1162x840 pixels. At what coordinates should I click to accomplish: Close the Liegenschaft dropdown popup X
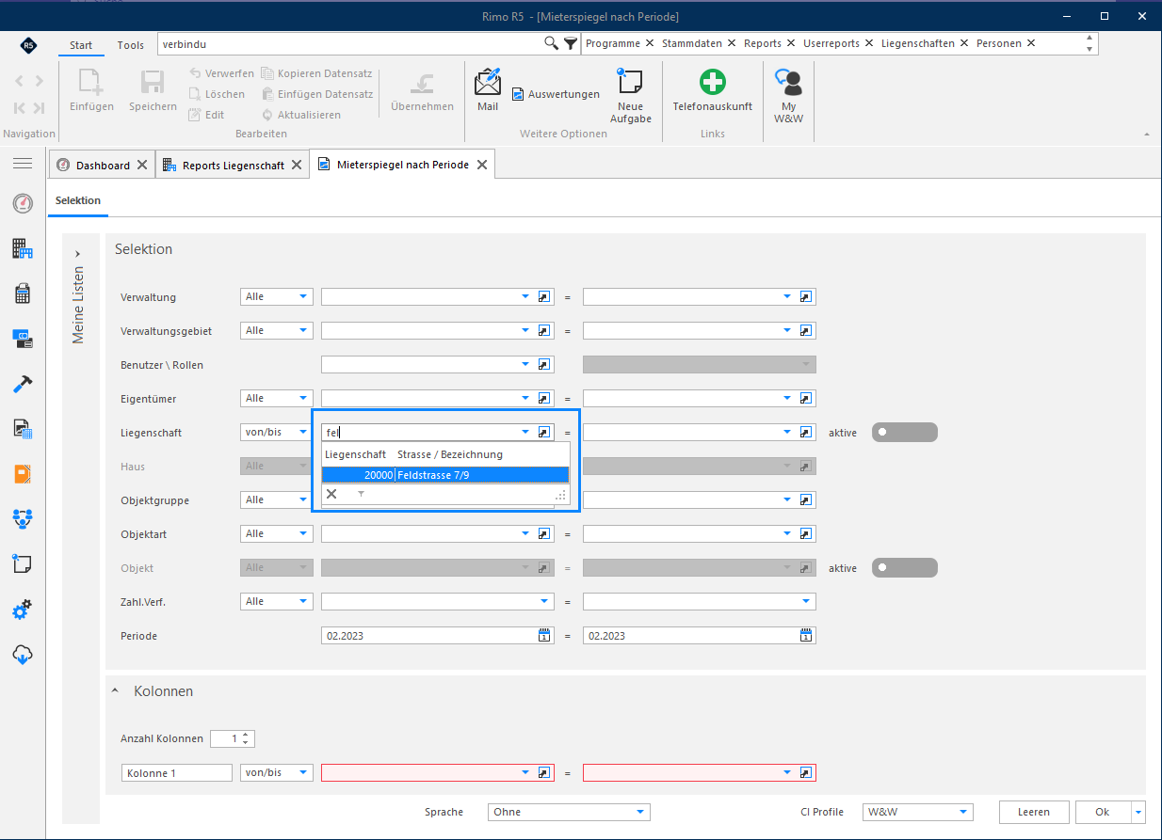(x=331, y=493)
